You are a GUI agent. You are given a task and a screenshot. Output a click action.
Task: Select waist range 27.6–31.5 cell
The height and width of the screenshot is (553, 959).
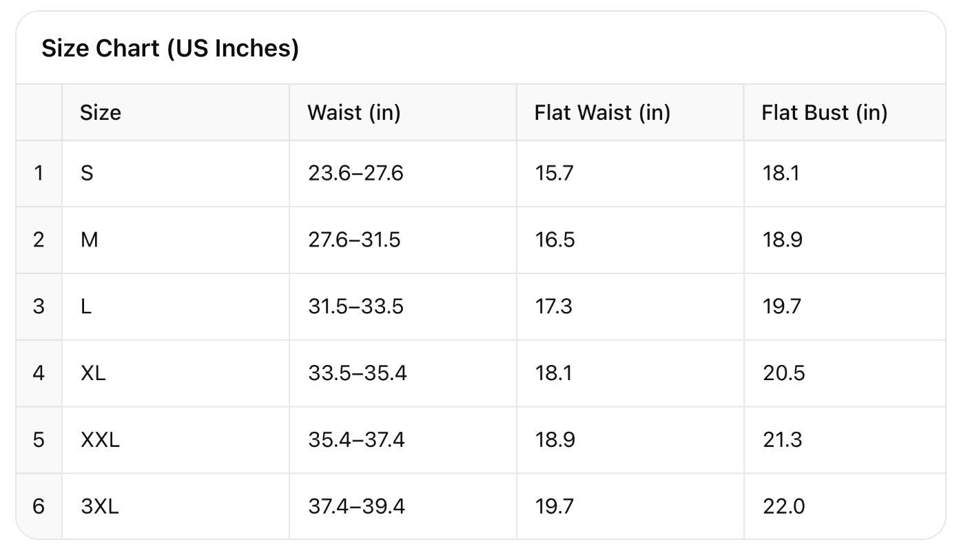(354, 240)
